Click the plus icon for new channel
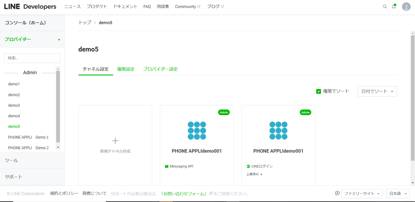415x202 pixels. 115,141
